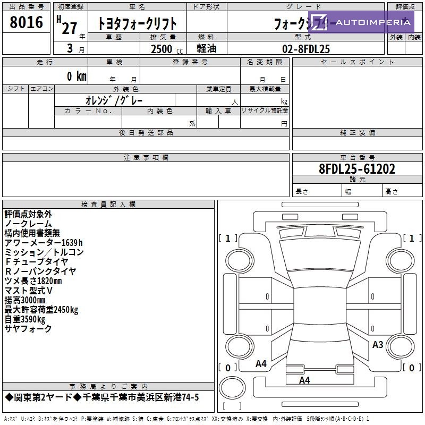Select transmission note ミッション／トルコン
Image resolution: width=425 pixels, height=425 pixels.
click(x=44, y=252)
